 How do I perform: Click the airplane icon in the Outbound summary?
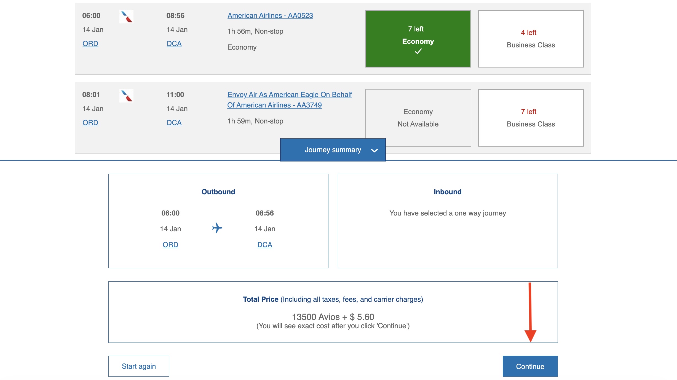[217, 228]
